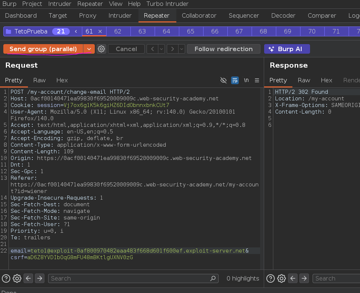
Task: Switch Request view to Hex
Action: (62, 80)
